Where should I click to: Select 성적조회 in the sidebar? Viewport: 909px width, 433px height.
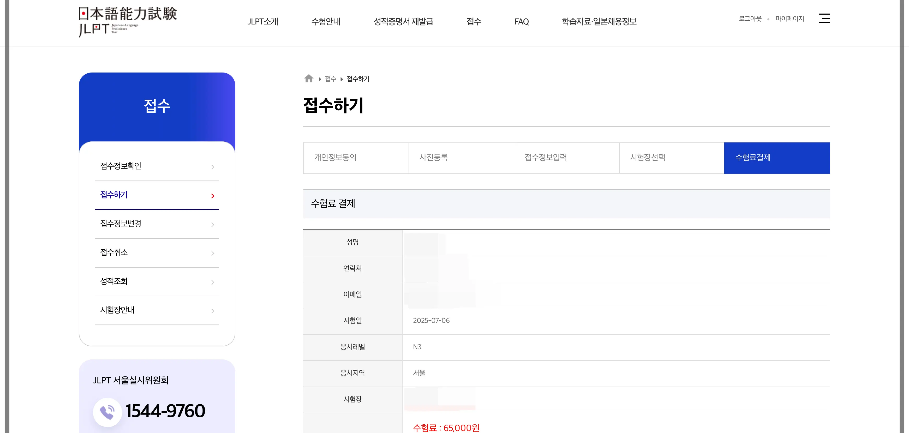[x=113, y=282]
